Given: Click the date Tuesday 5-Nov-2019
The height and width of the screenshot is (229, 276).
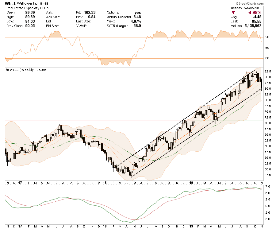Looking at the screenshot, I should 245,8.
